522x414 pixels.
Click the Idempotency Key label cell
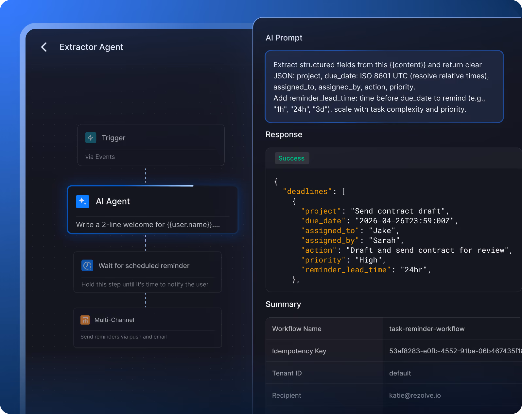(324, 351)
